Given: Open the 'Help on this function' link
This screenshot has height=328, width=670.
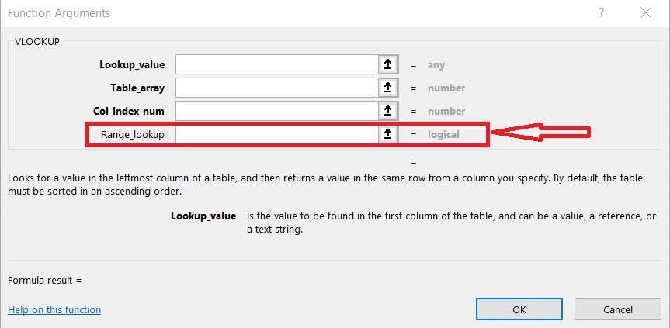Looking at the screenshot, I should (54, 309).
